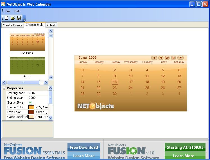The width and height of the screenshot is (210, 160).
Task: Click date 30 in the calendar
Action: click(x=115, y=94)
